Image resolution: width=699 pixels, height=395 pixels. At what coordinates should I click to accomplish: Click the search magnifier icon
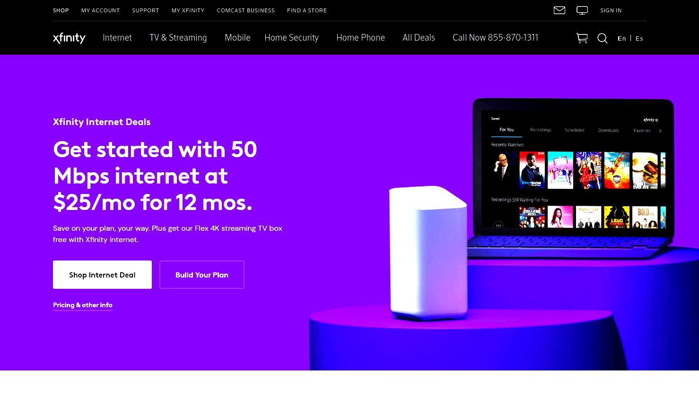(603, 38)
